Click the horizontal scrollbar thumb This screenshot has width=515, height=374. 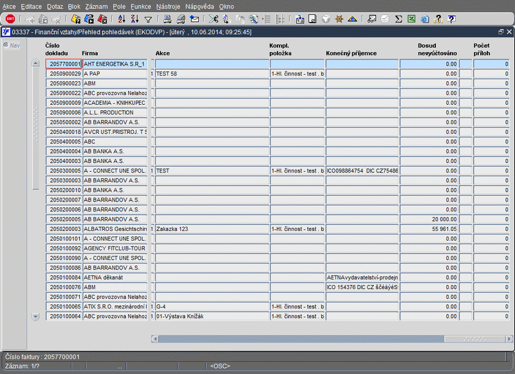[474, 339]
